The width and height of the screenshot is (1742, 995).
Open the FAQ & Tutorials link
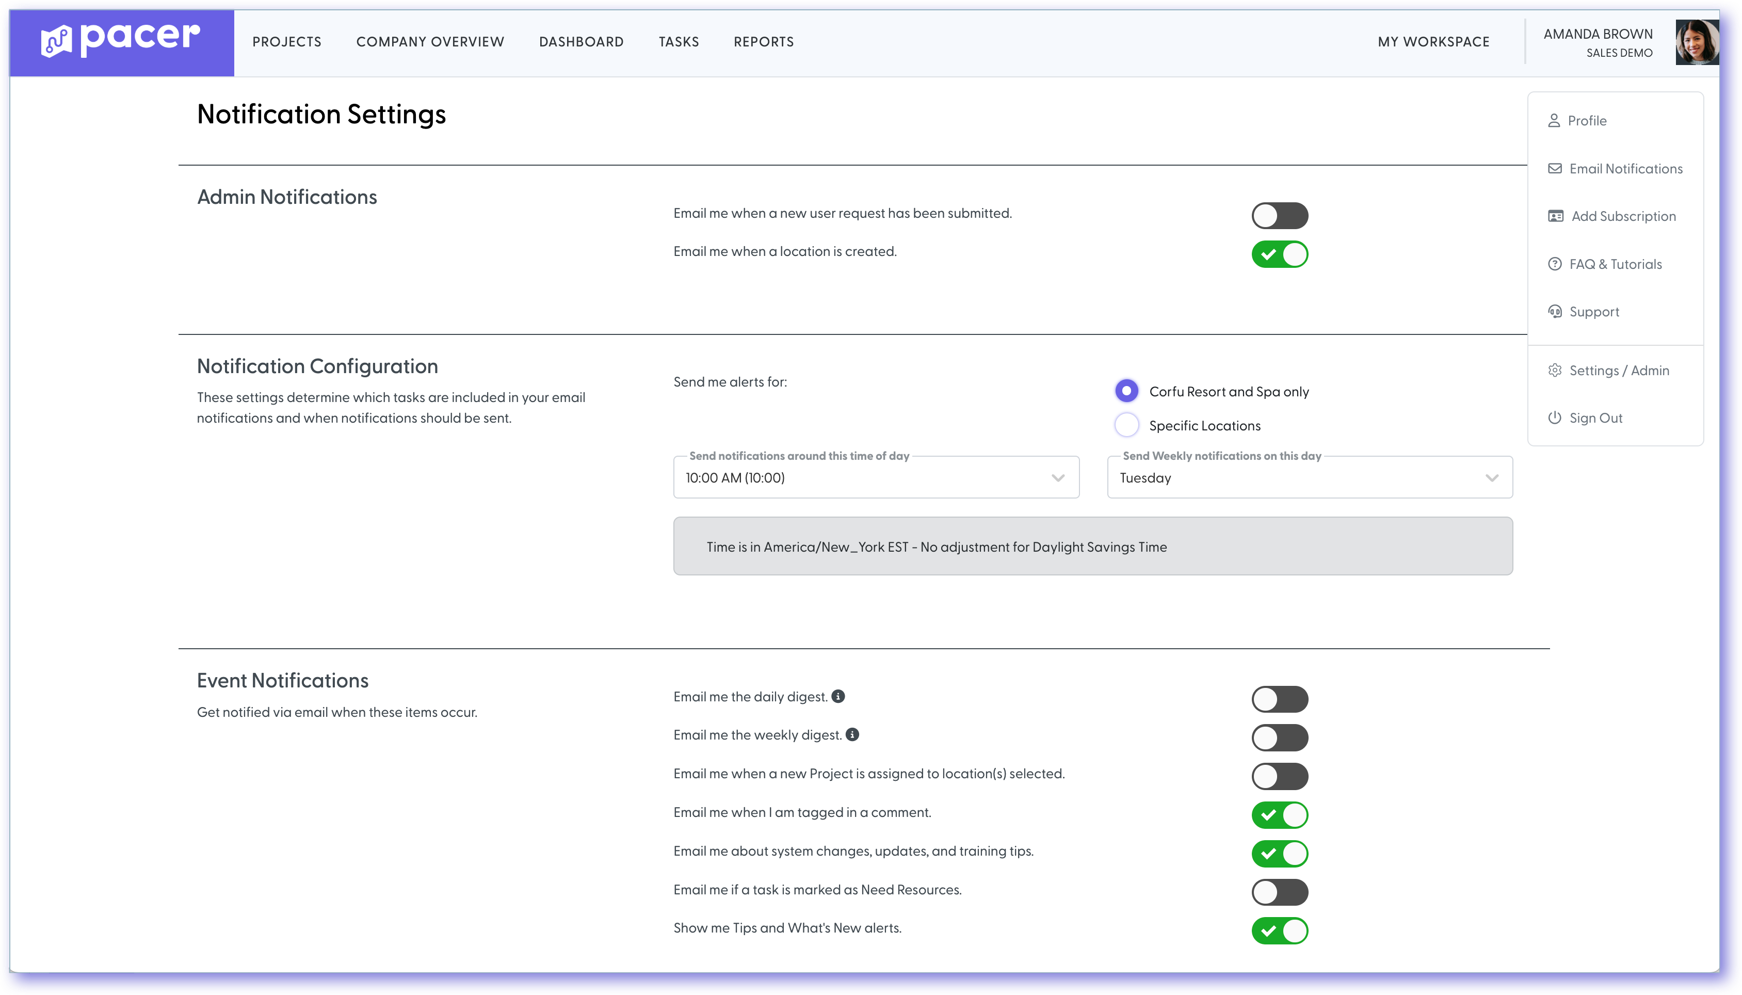pyautogui.click(x=1615, y=264)
